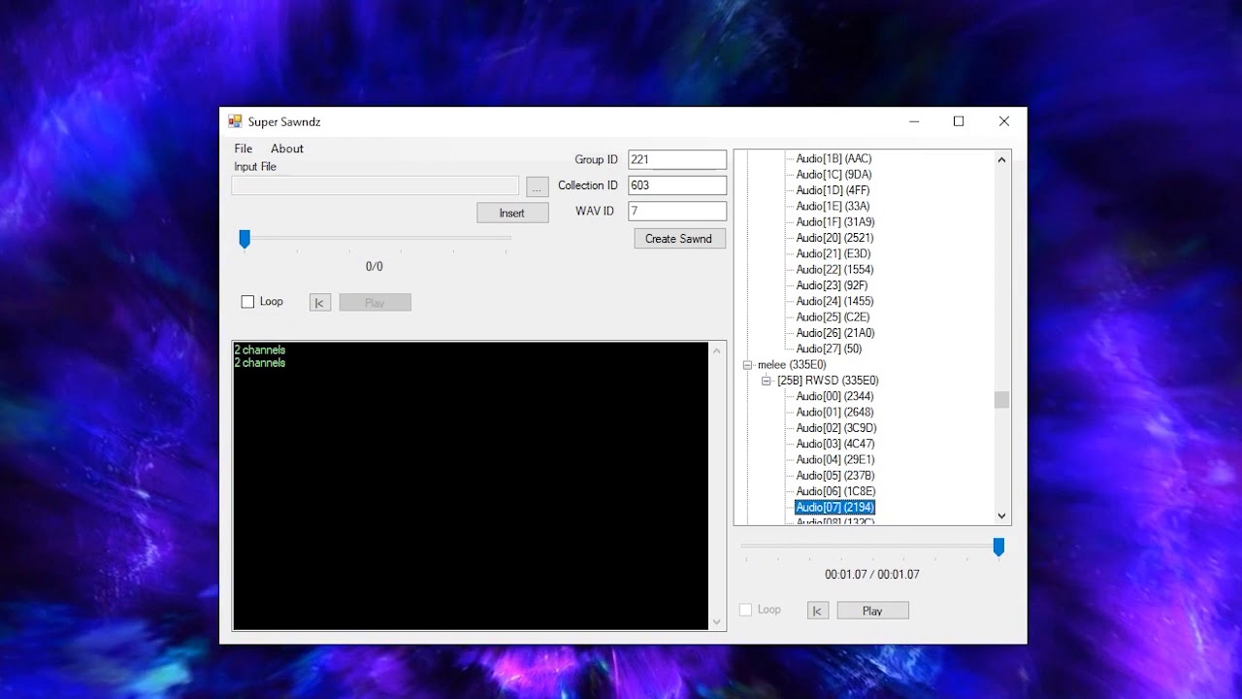Play the selected Audio[07] sound
The height and width of the screenshot is (699, 1242).
click(x=872, y=611)
